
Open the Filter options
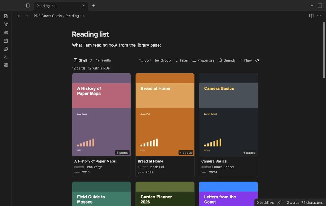pos(181,60)
